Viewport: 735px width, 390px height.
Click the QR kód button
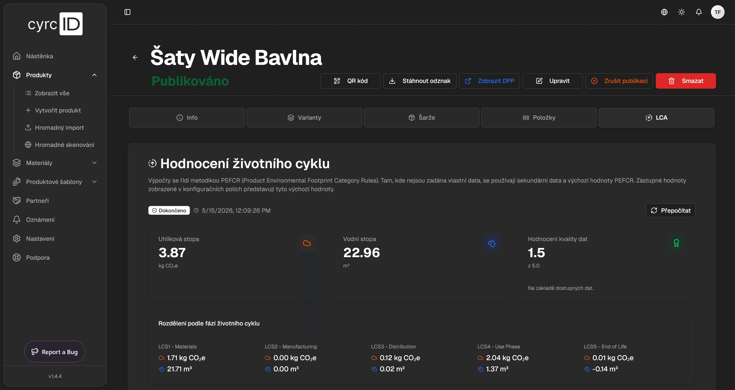[x=351, y=81]
